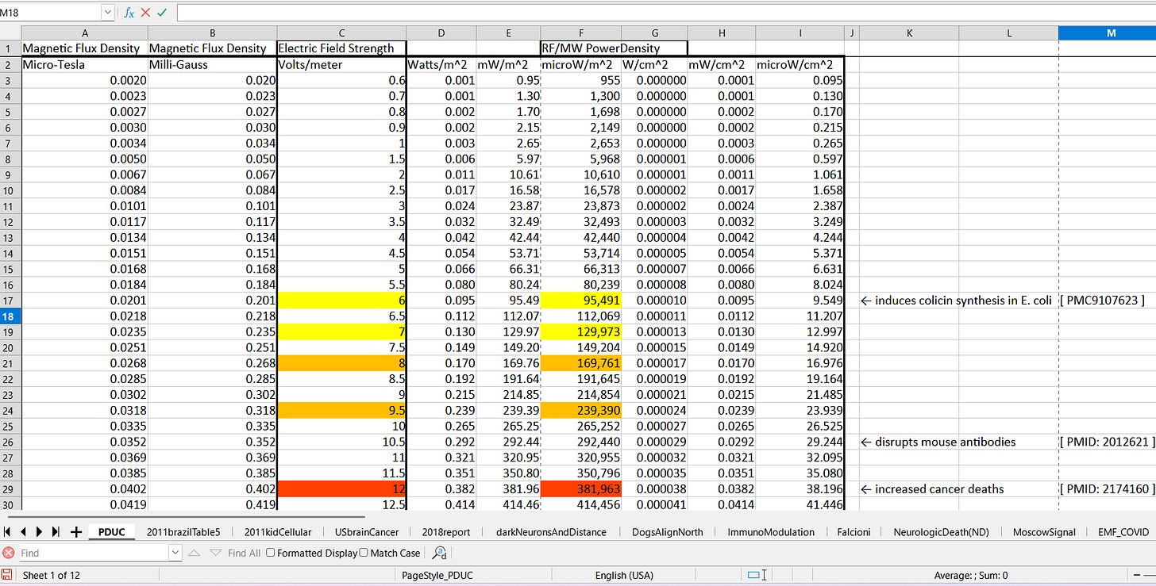Click red cell with value 381,963
This screenshot has height=586, width=1156.
(x=581, y=488)
